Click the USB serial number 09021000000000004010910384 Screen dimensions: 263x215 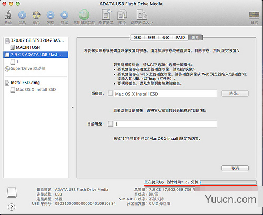(x=85, y=204)
